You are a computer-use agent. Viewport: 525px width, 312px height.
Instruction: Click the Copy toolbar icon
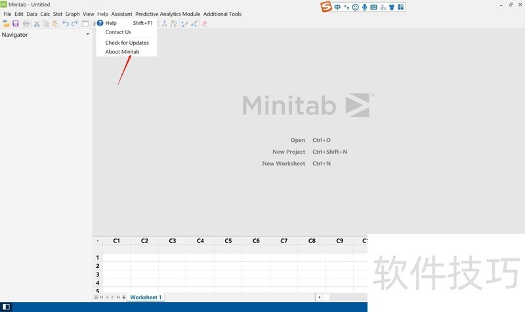[x=46, y=24]
